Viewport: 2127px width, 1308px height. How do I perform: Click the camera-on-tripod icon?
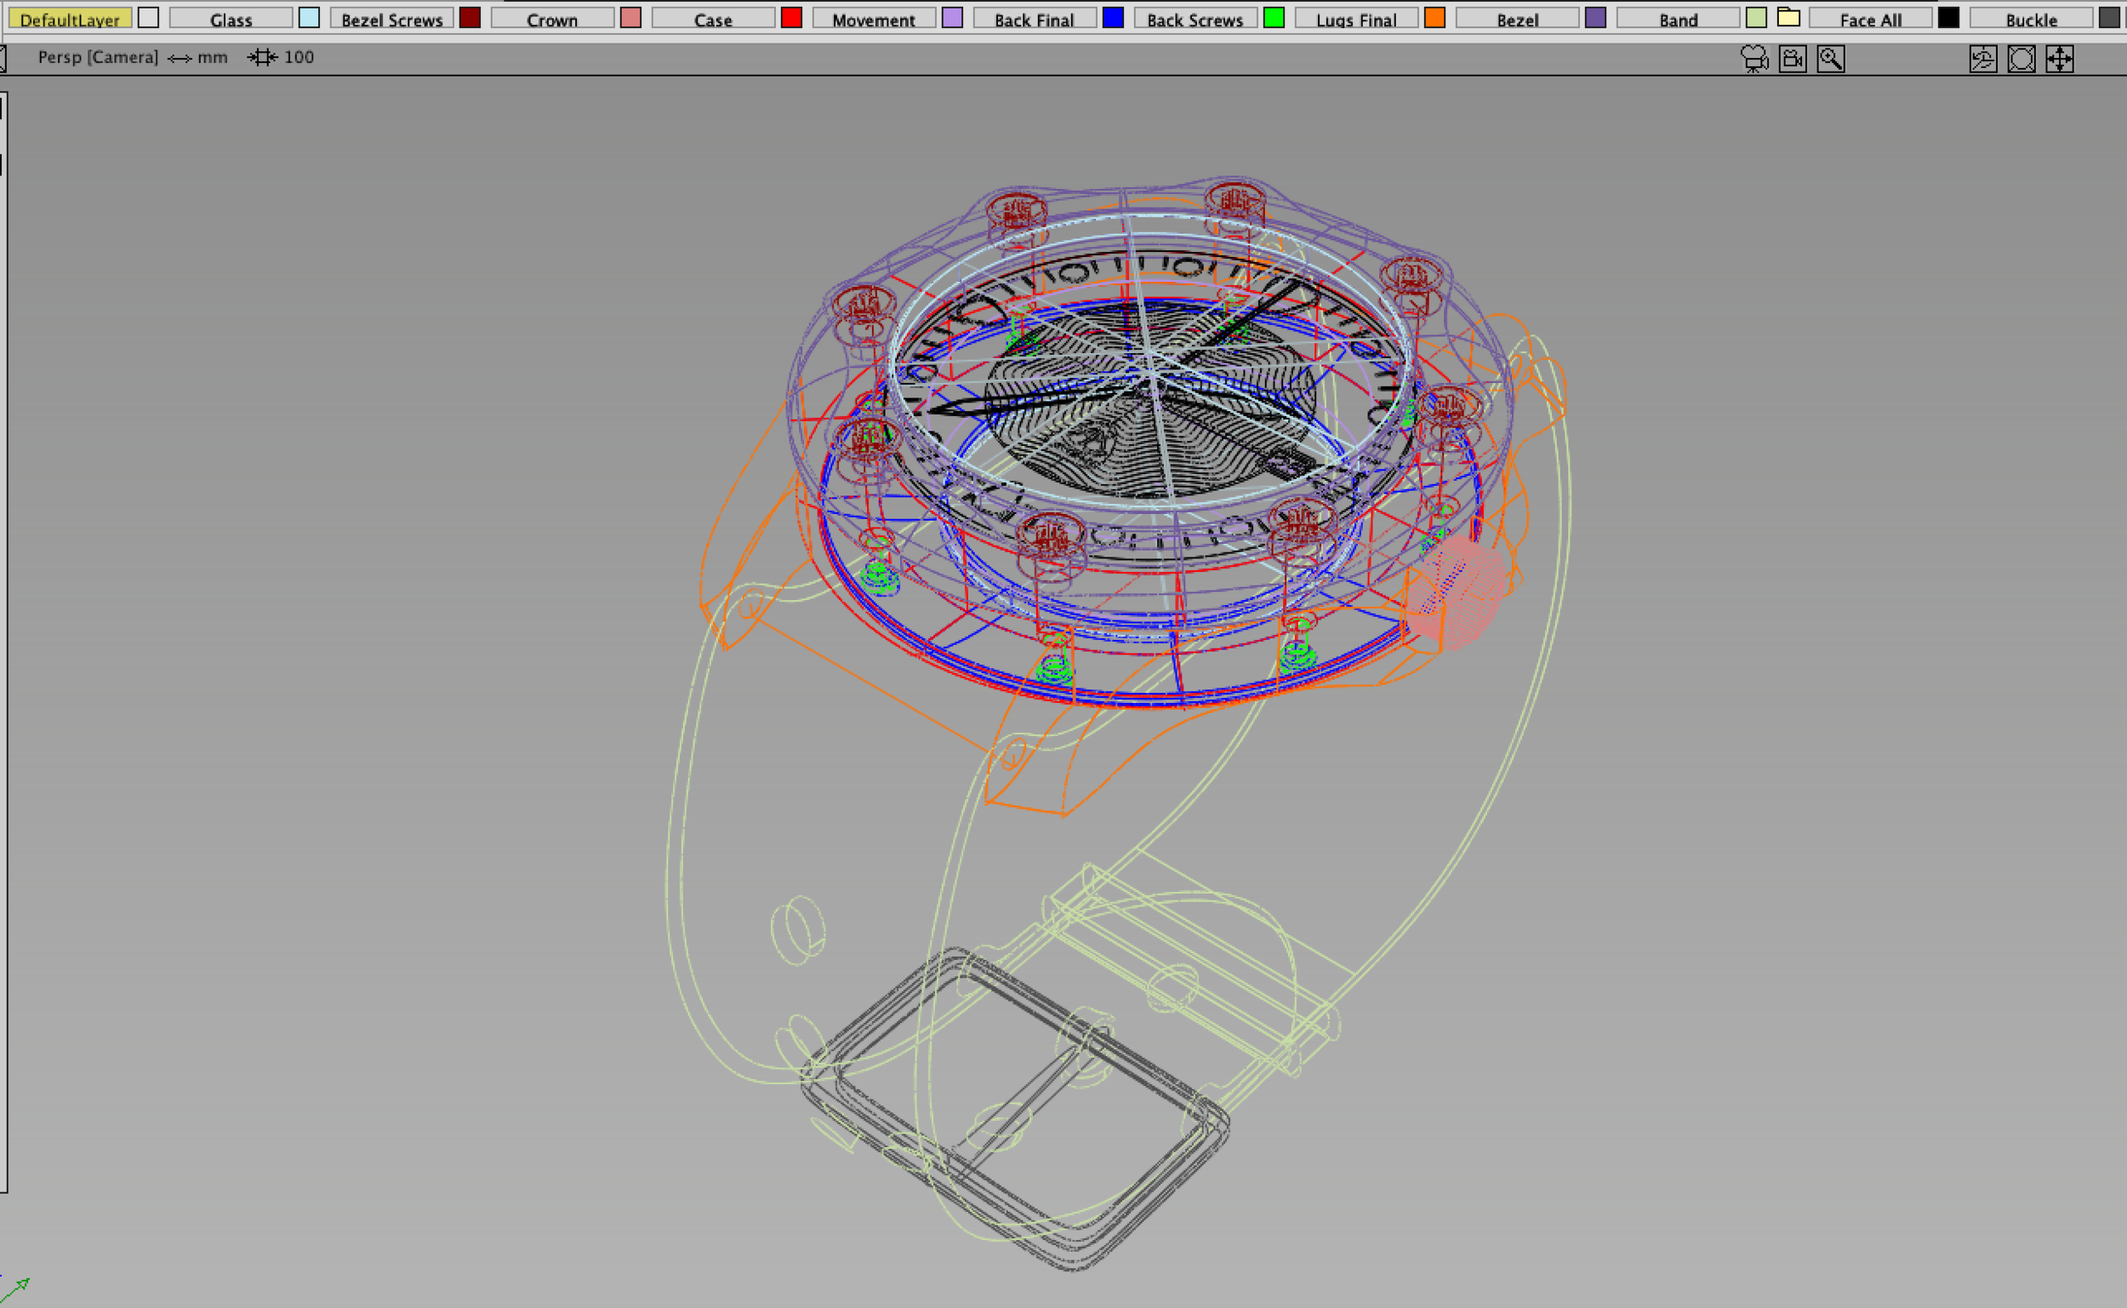(1754, 59)
